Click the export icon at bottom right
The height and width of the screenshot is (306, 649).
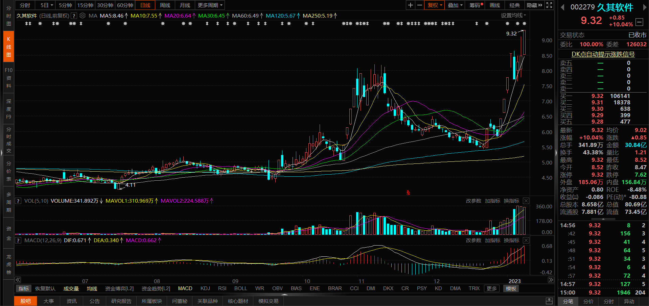(x=549, y=301)
